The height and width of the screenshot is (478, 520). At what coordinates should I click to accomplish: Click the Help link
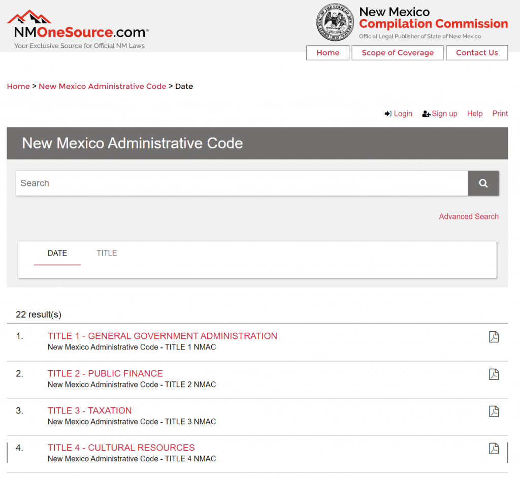coord(474,113)
